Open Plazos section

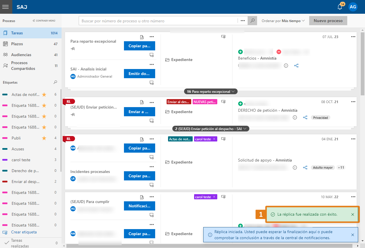(x=31, y=44)
